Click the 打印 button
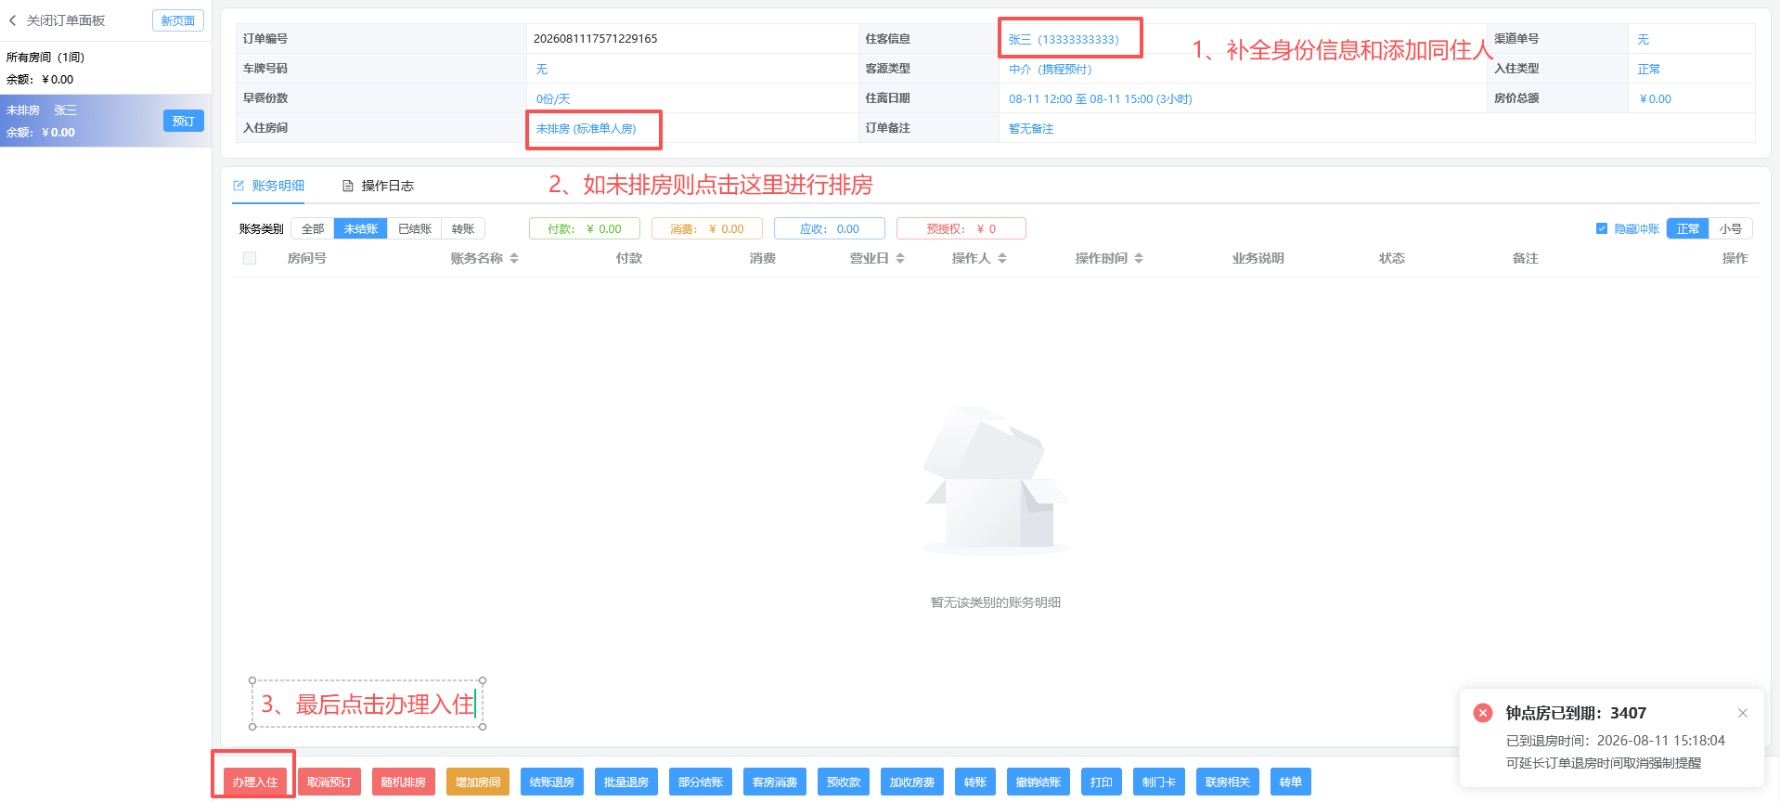The image size is (1780, 802). click(1102, 782)
